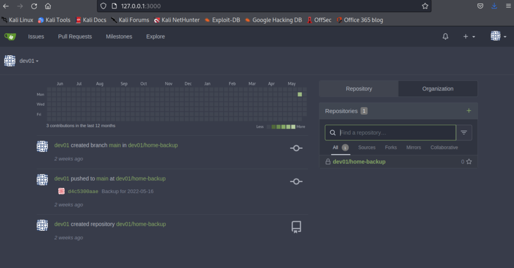
Task: Open Issues in the top navigation
Action: [x=36, y=37]
